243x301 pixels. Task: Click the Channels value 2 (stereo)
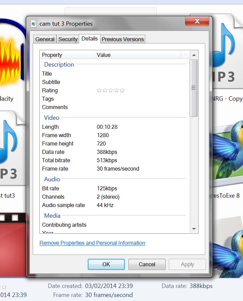point(108,197)
